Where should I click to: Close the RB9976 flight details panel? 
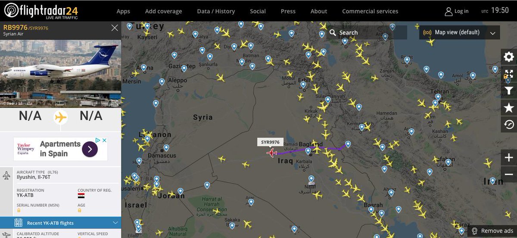[x=115, y=28]
